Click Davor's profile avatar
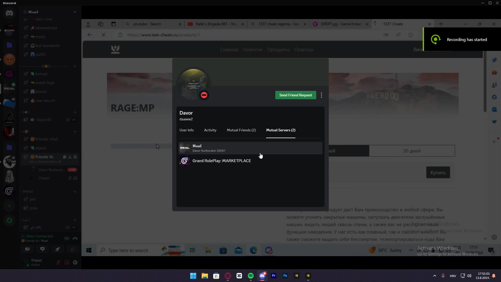Viewport: 501px width, 282px height. [193, 84]
